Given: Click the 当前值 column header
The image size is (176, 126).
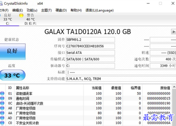Looking at the screenshot, I should click(x=93, y=88).
